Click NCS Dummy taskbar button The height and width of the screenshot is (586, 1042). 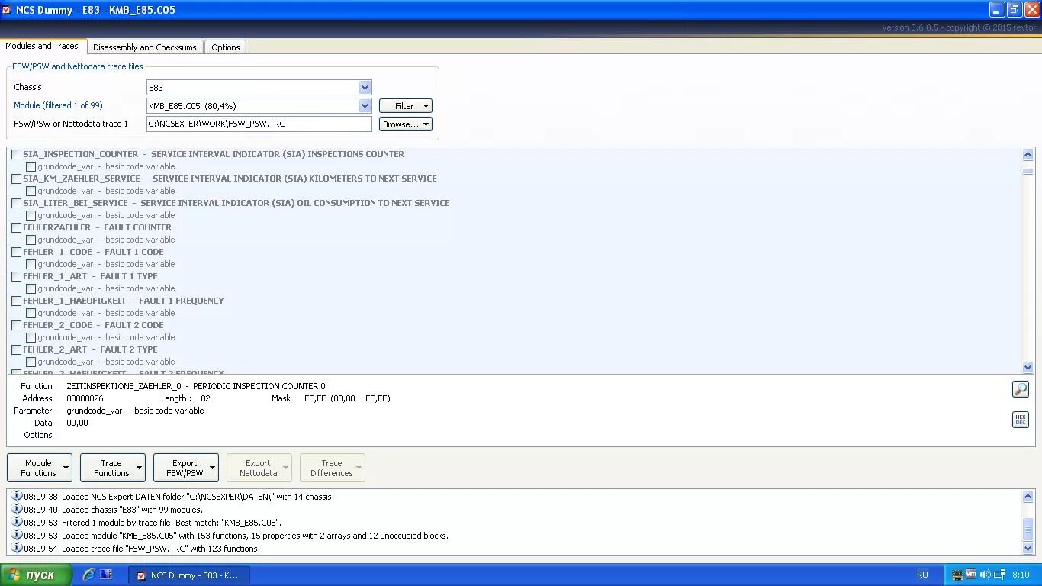coord(188,575)
